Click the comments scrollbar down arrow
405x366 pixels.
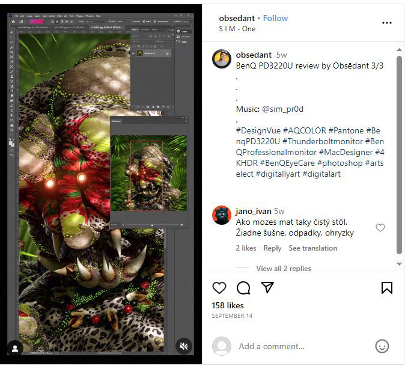point(399,264)
